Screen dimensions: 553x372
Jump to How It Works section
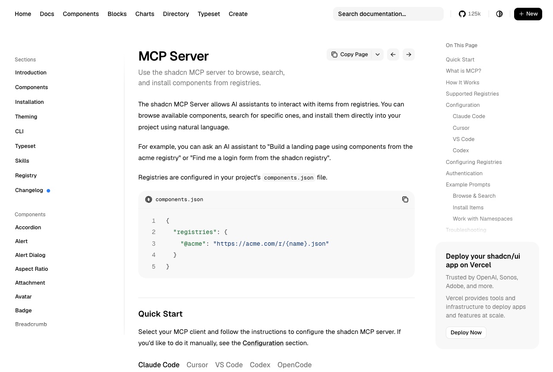pyautogui.click(x=463, y=83)
